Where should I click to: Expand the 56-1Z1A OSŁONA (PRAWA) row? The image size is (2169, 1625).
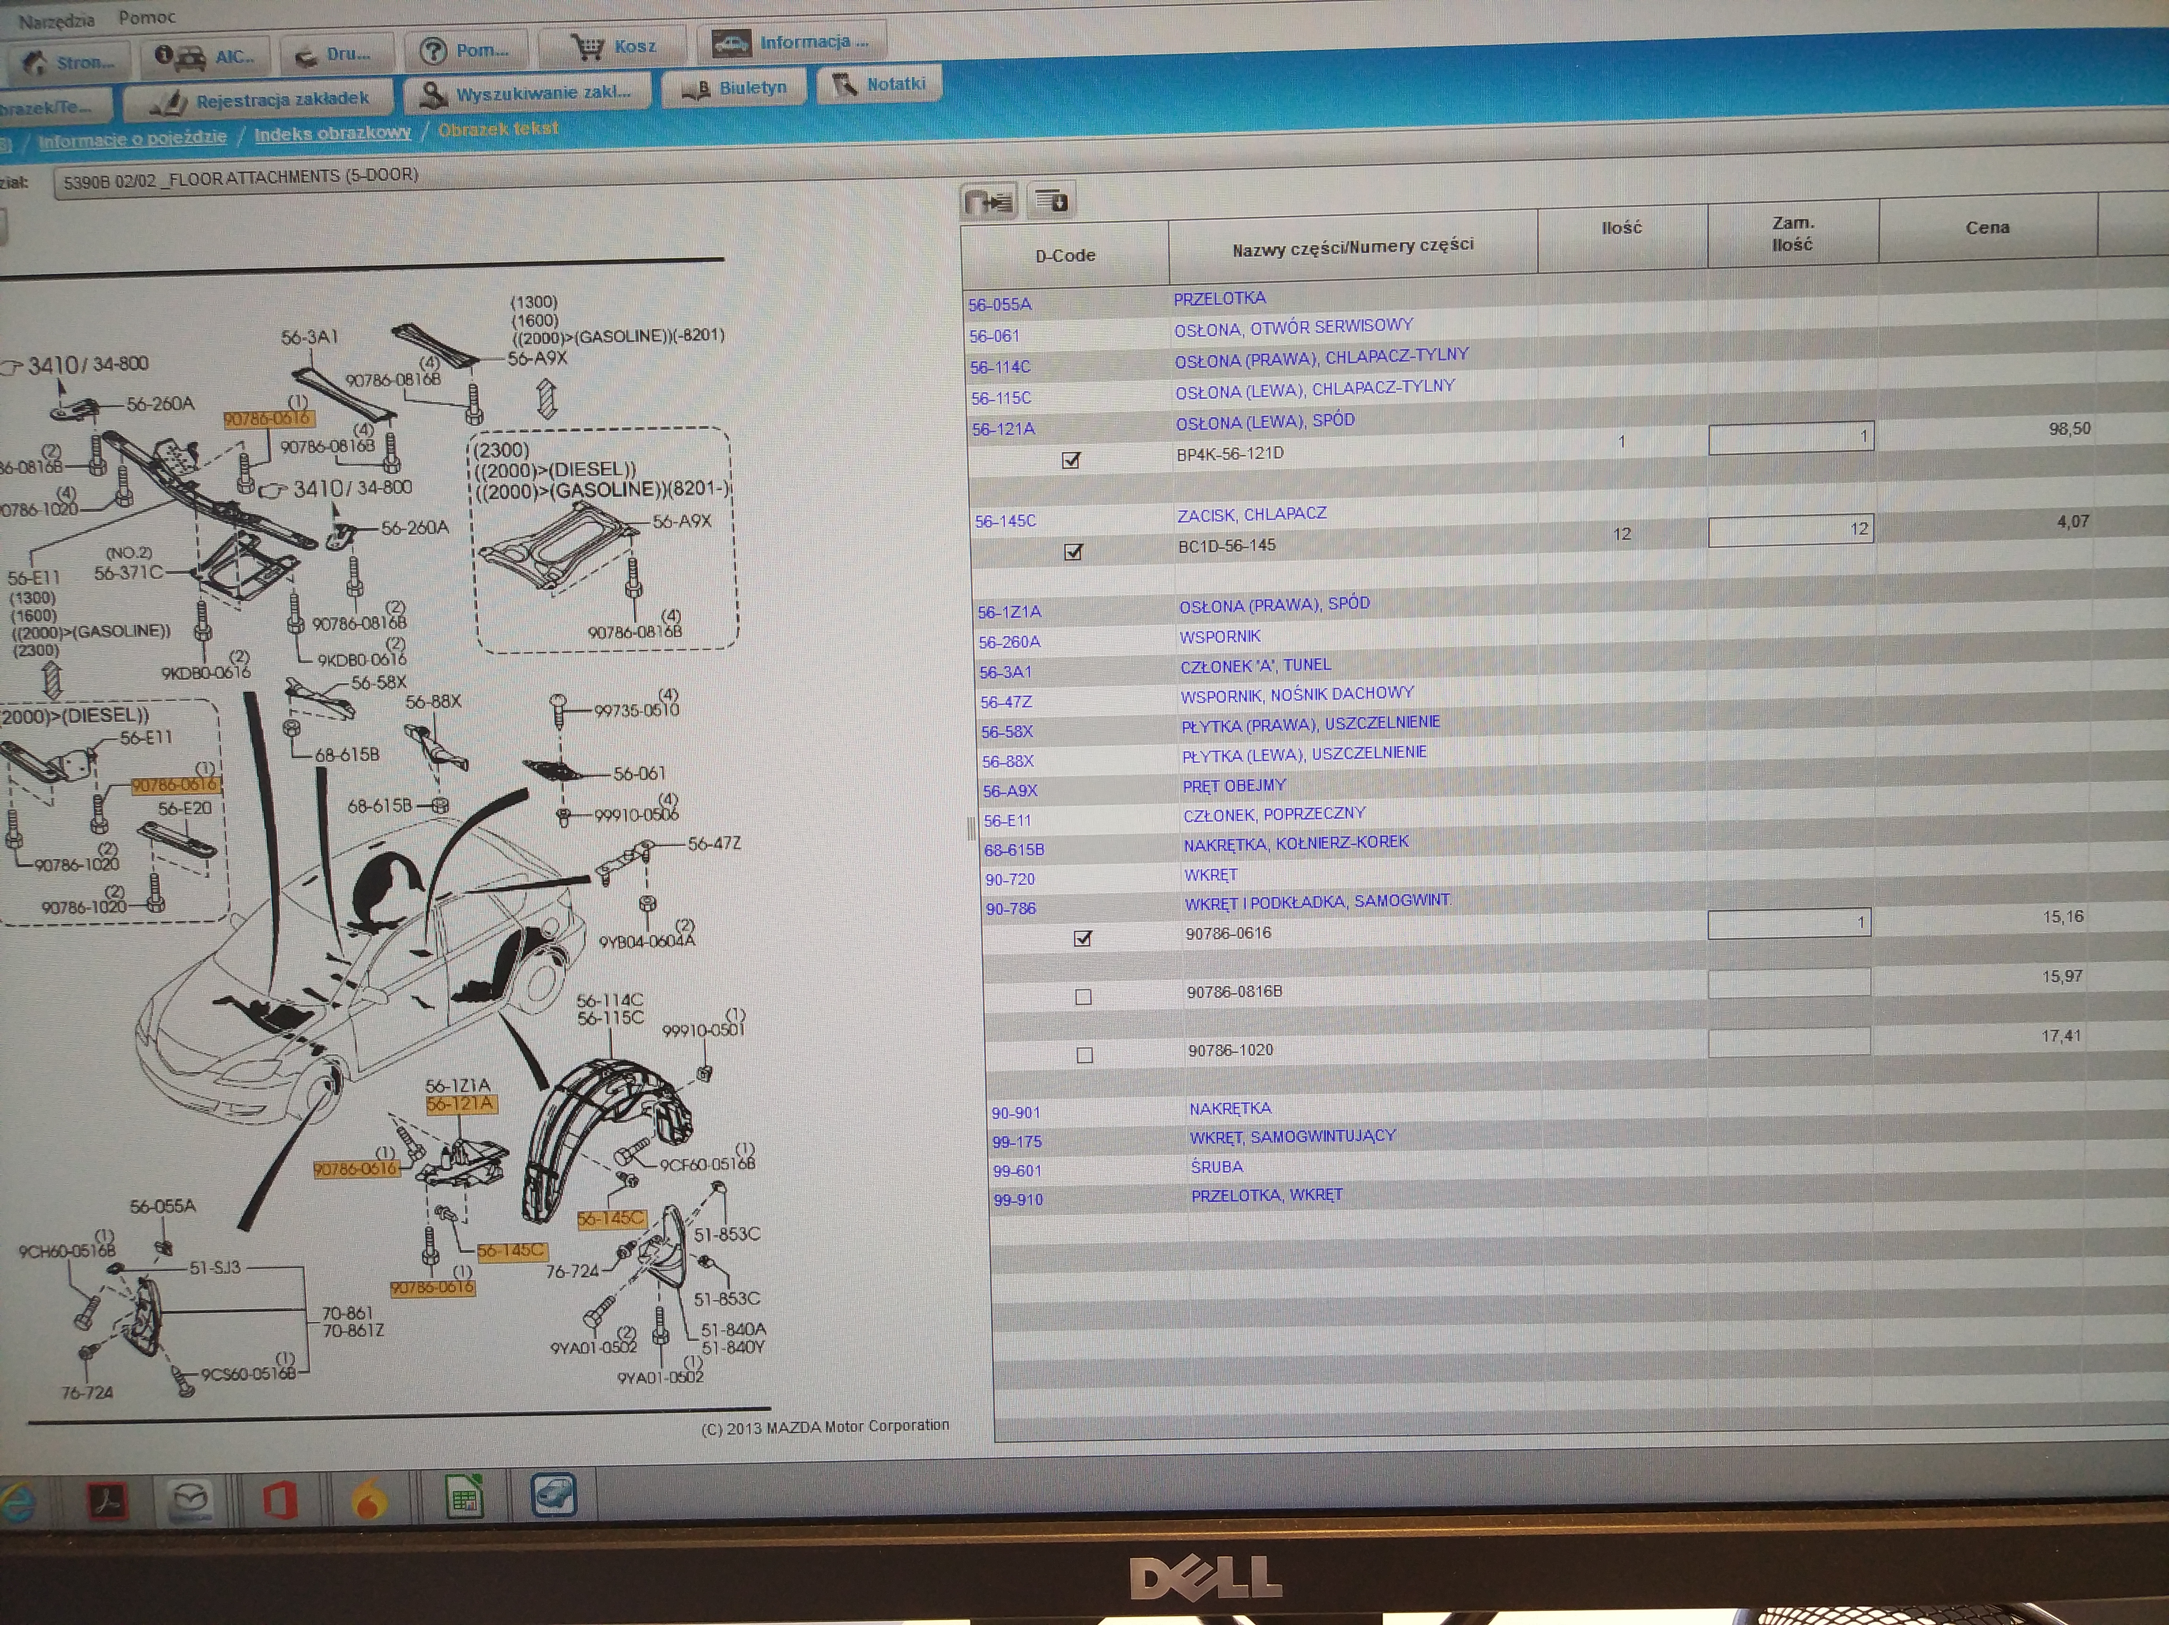[x=1009, y=612]
